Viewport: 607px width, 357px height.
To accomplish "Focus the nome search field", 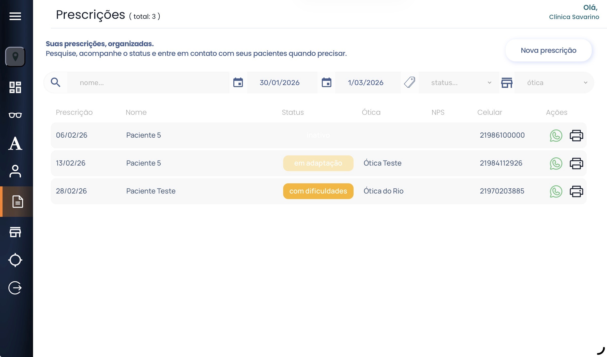I will 147,83.
